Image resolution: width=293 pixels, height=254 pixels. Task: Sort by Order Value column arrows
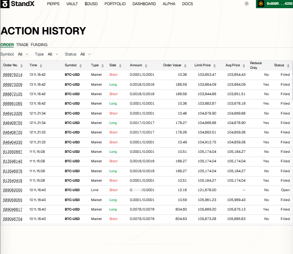185,66
